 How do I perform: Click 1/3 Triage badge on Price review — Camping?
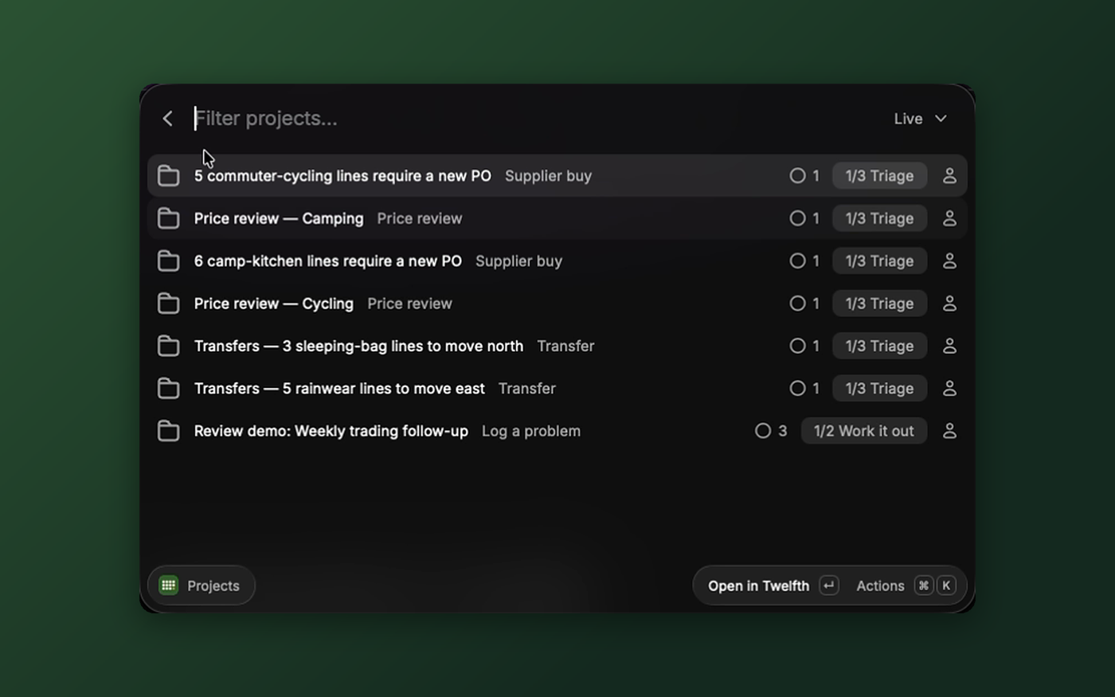pos(879,218)
